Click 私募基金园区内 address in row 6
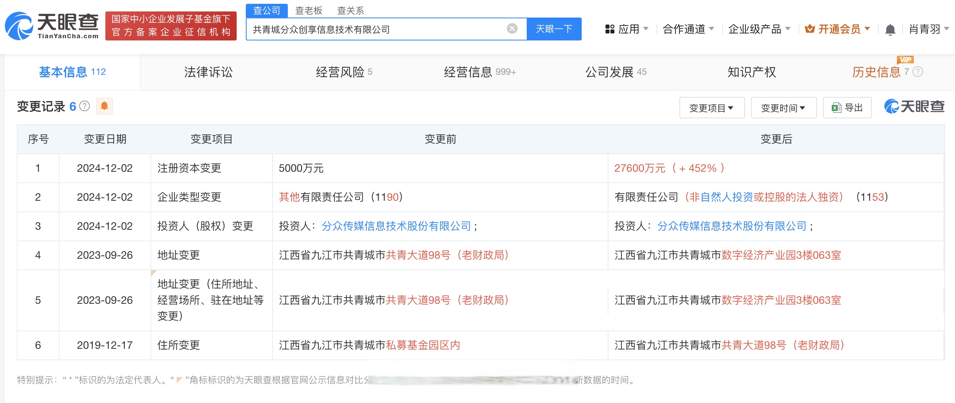This screenshot has width=955, height=403. (x=423, y=345)
